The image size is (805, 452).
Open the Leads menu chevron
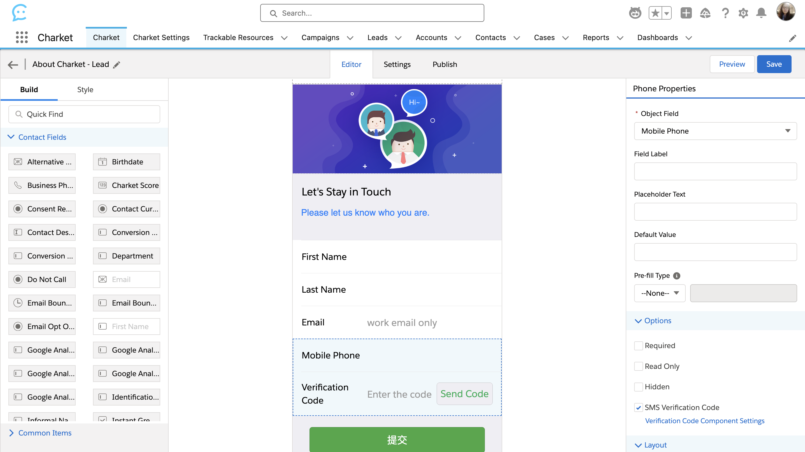(x=398, y=38)
